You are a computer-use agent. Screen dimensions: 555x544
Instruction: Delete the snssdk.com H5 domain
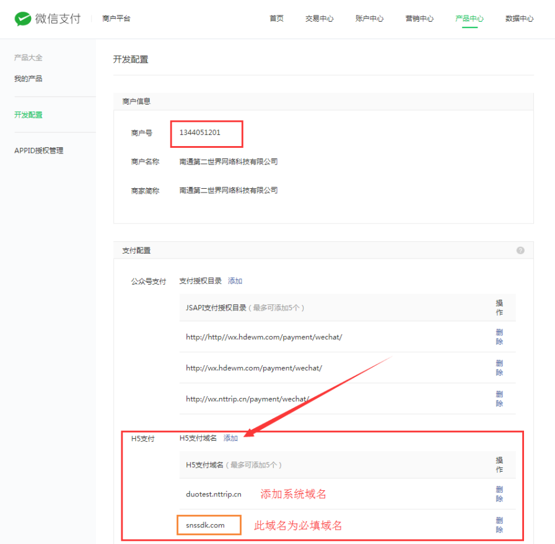[499, 525]
